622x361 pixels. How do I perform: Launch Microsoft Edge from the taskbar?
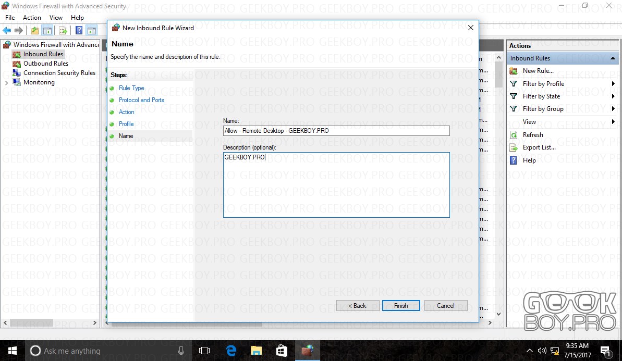point(231,351)
